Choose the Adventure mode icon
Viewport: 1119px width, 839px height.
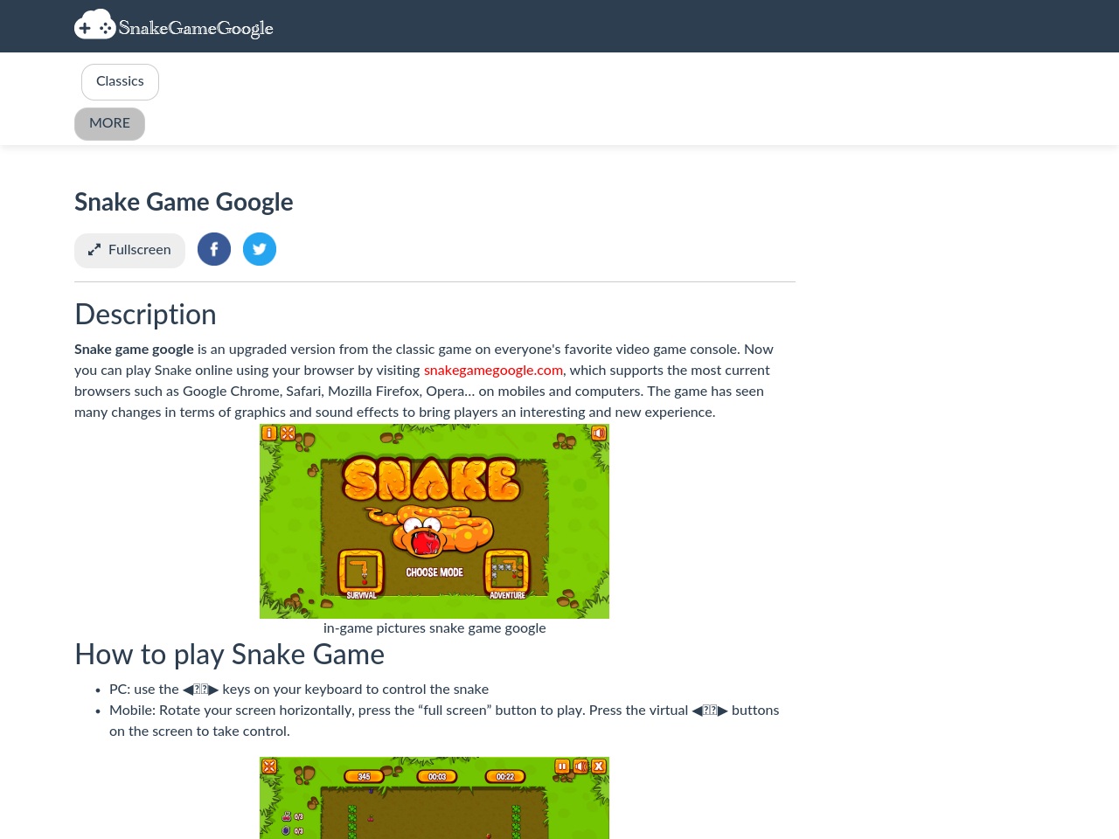(x=507, y=575)
